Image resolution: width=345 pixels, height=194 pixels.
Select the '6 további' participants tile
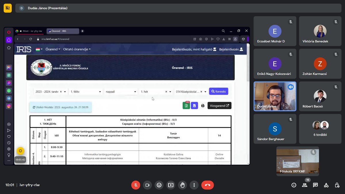[x=320, y=129]
